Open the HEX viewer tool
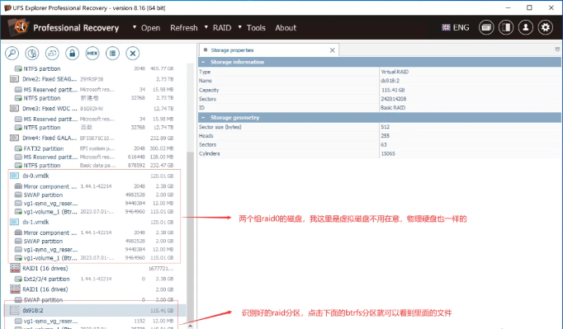This screenshot has height=329, width=563. [x=92, y=54]
